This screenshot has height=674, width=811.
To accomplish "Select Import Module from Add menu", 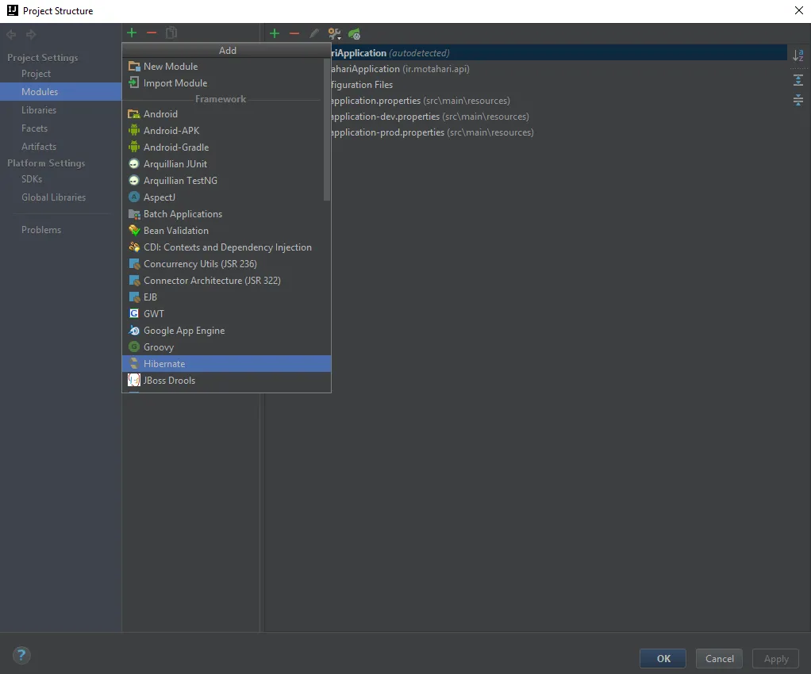I will pyautogui.click(x=226, y=82).
